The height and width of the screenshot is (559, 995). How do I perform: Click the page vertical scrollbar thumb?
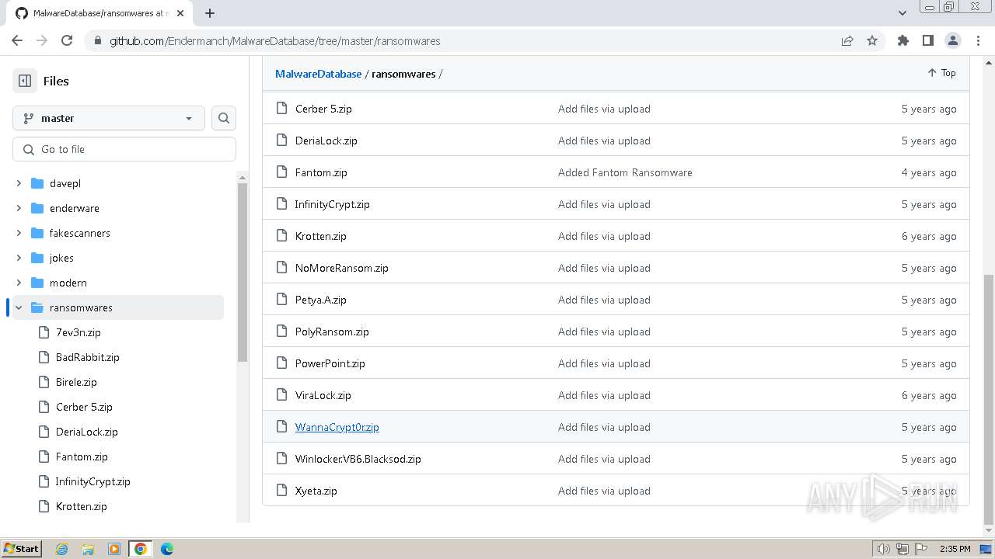(x=989, y=400)
